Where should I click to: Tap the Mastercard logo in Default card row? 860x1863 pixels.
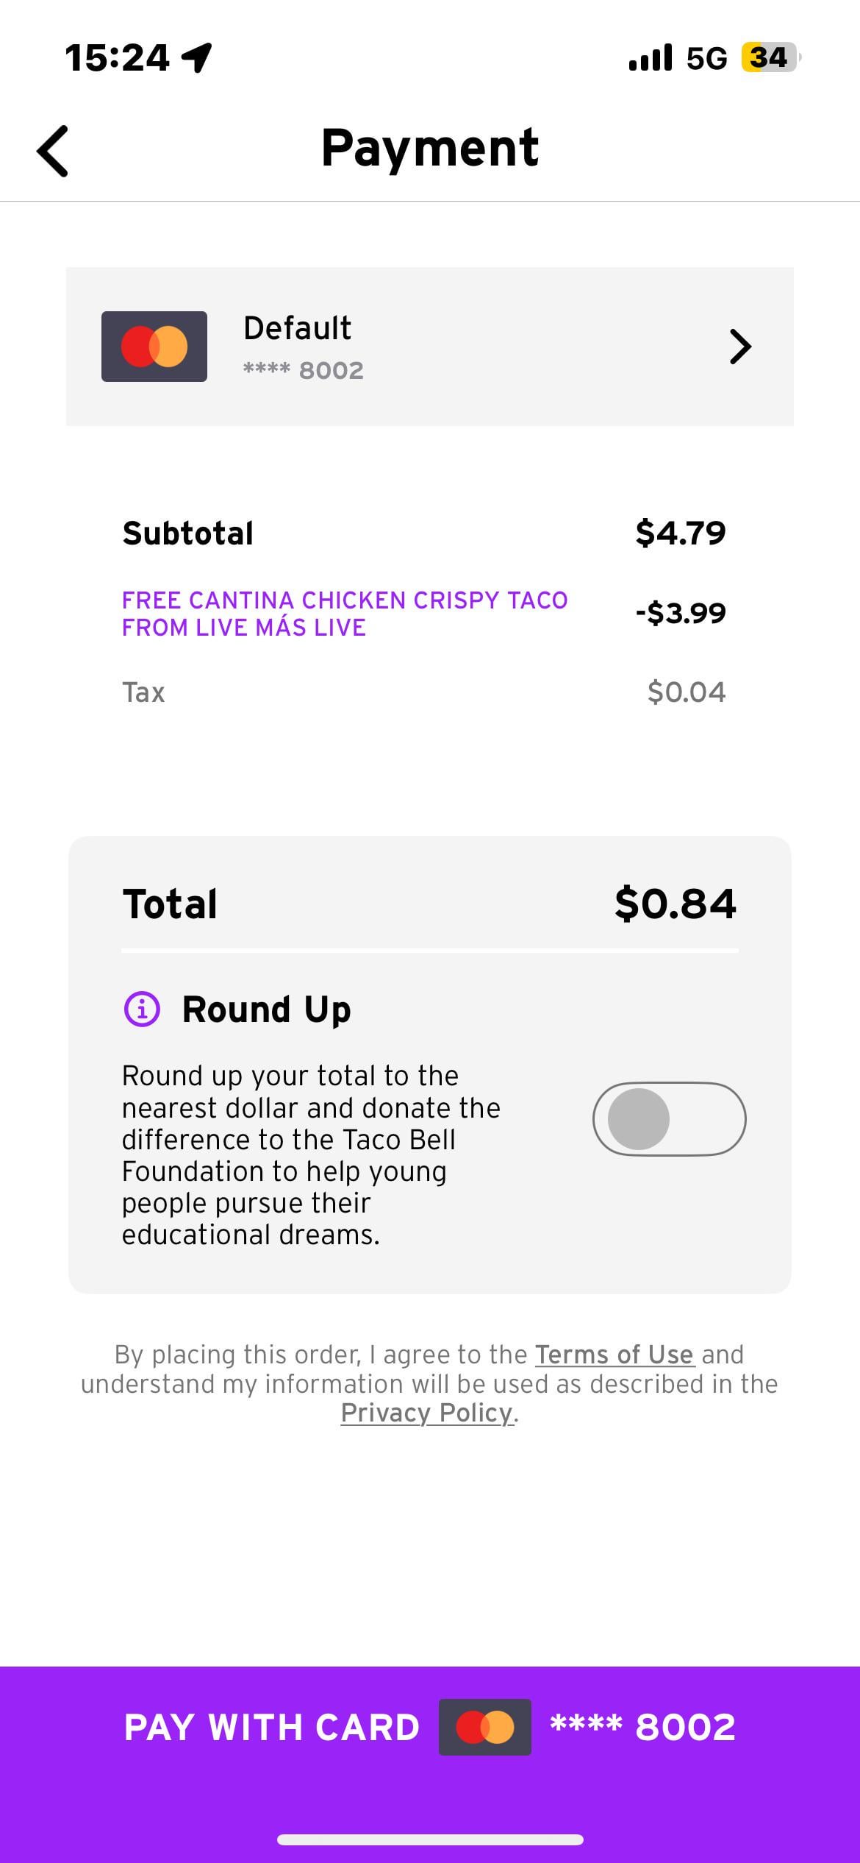point(154,347)
